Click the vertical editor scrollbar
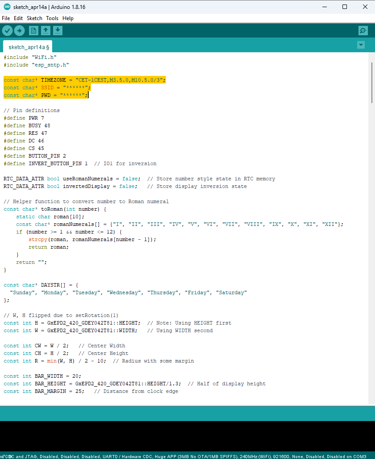Screen dimensions: 375x459 pyautogui.click(x=371, y=83)
